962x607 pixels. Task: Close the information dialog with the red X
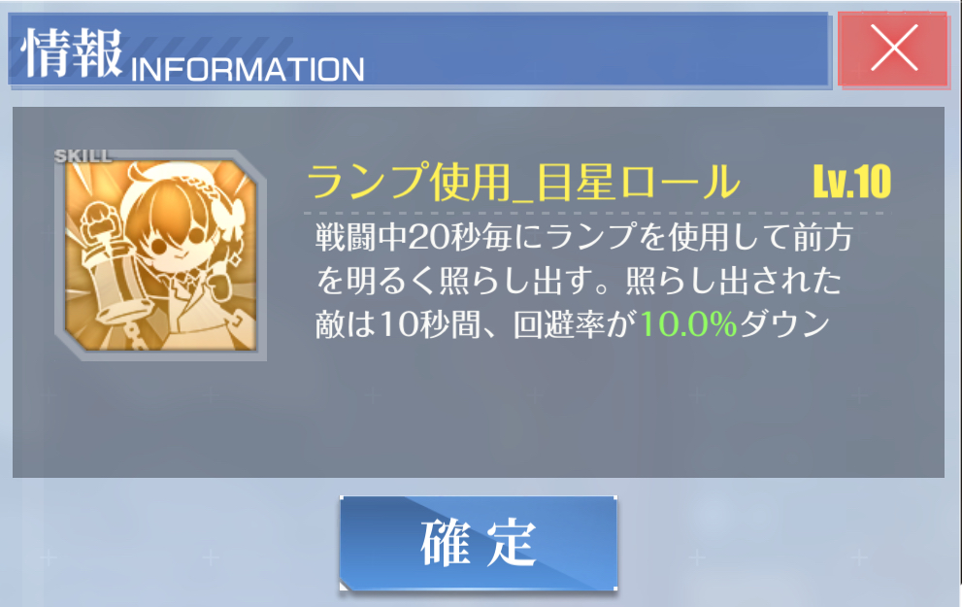tap(893, 49)
